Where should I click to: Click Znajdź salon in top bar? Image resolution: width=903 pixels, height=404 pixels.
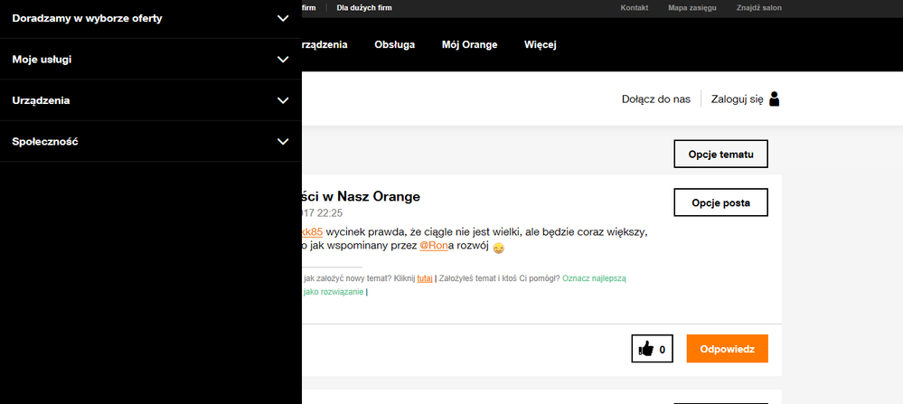757,8
